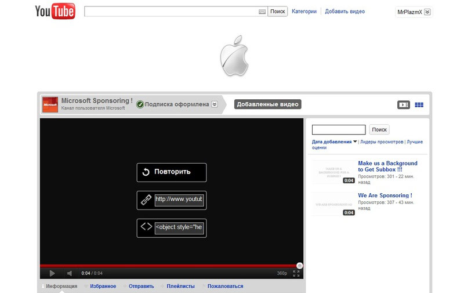The image size is (464, 293).
Task: Mute the video volume
Action: 70,273
